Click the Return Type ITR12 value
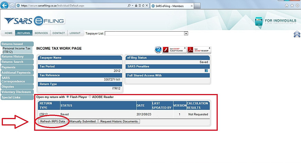Viewport: 301px width, 163px height. point(116,89)
